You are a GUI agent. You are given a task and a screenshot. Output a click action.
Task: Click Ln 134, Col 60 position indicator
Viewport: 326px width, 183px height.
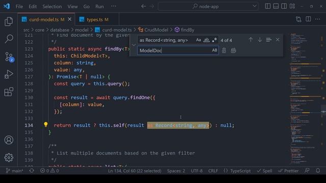coord(134,171)
